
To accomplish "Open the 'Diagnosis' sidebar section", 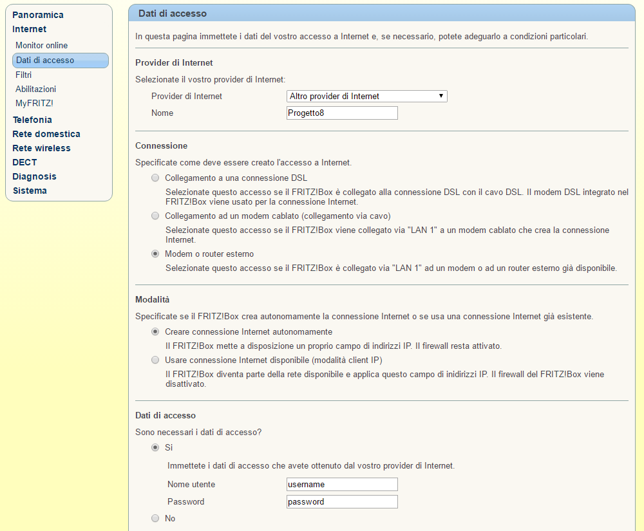I will (35, 176).
